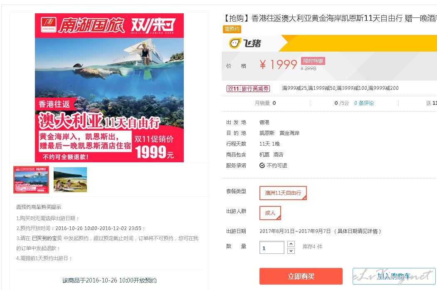Select the beach kangaroo thumbnail
Image resolution: width=437 pixels, height=290 pixels.
[x=70, y=180]
